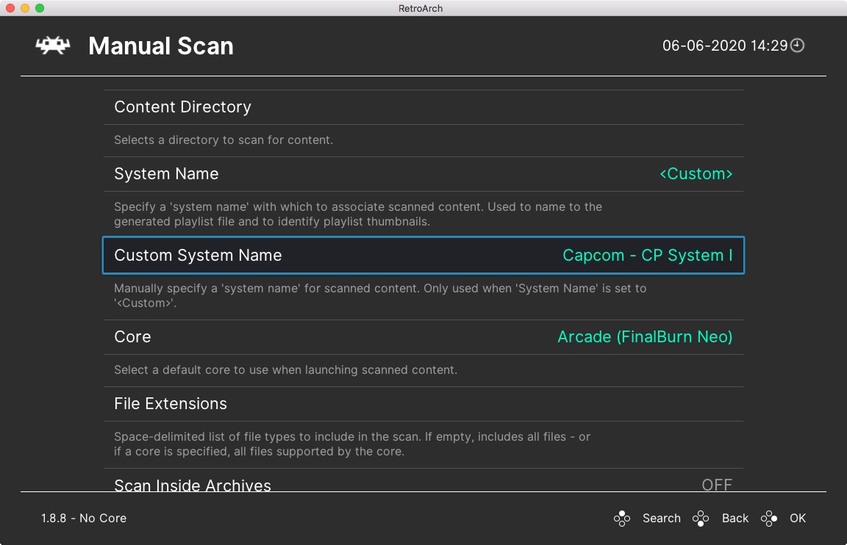Change the <Custom> system name value
This screenshot has height=545, width=847.
696,174
